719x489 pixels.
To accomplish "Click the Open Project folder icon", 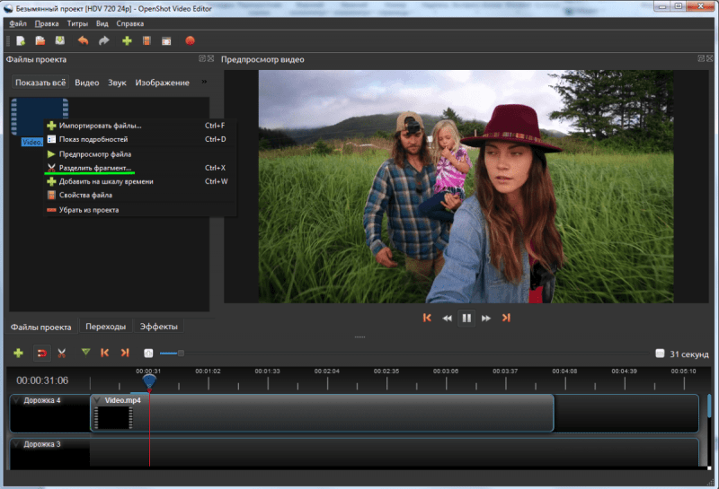I will pyautogui.click(x=40, y=41).
